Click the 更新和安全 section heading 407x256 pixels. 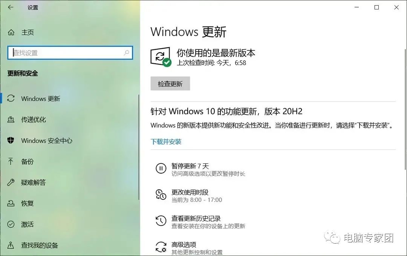[x=23, y=73]
